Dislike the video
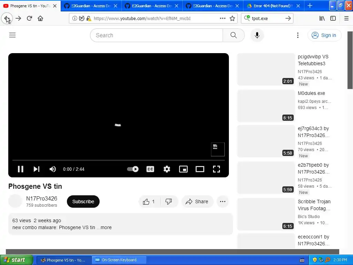This screenshot has height=265, width=353. coord(169,202)
